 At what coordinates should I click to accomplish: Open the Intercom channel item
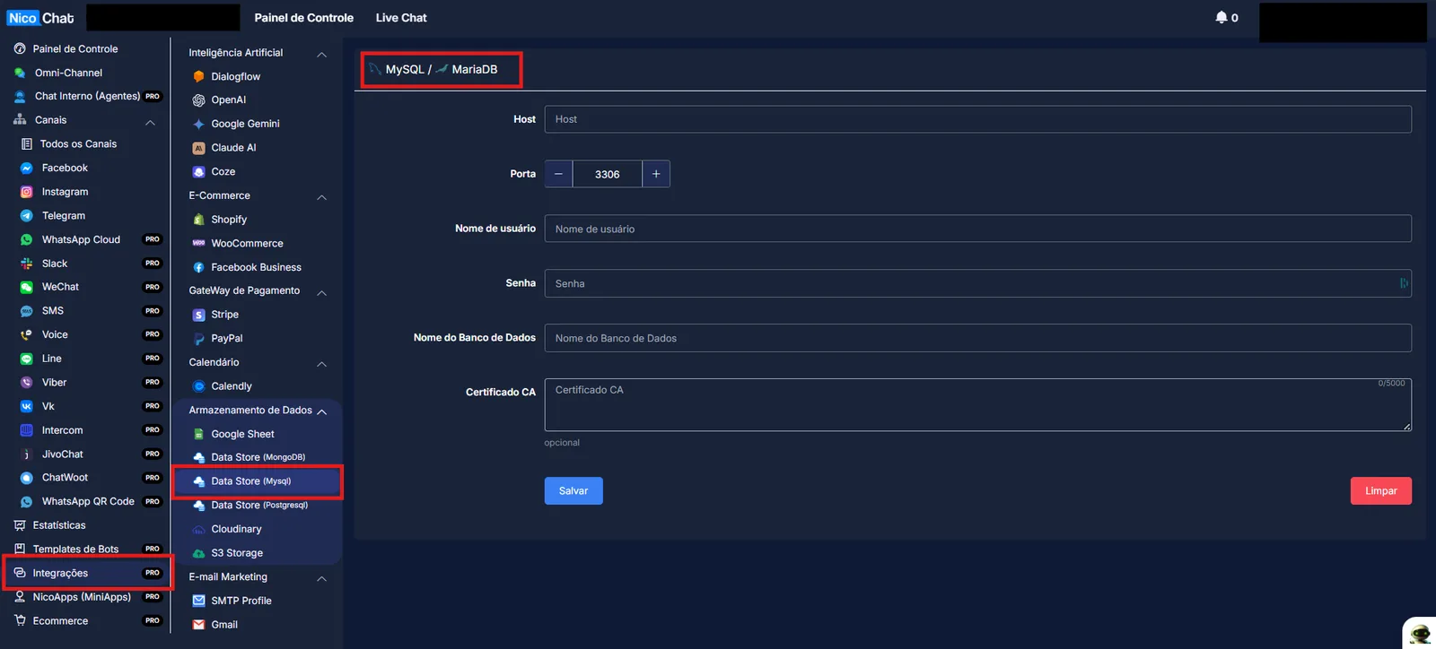click(x=62, y=430)
